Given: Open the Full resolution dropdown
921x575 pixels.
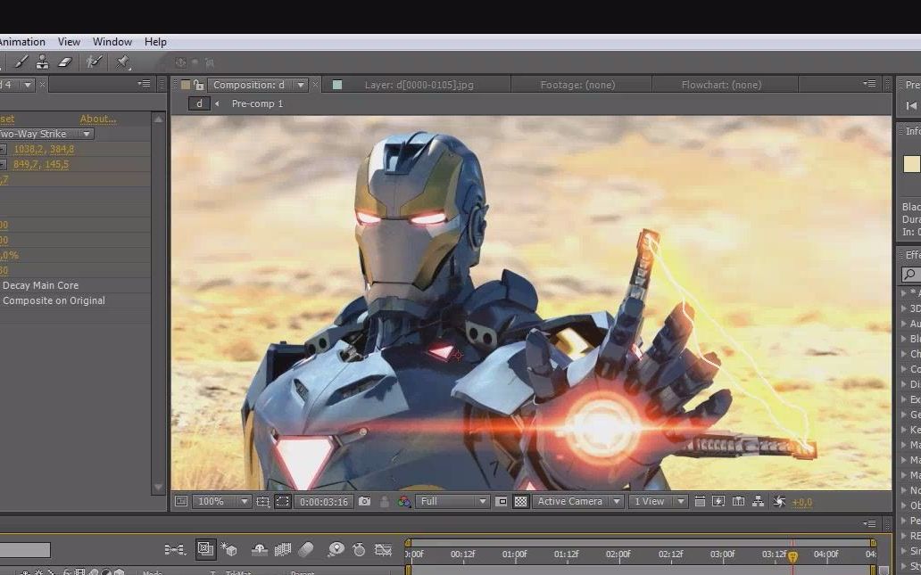Looking at the screenshot, I should point(452,502).
